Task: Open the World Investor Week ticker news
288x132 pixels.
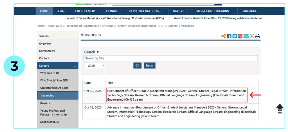Action: click(218, 18)
